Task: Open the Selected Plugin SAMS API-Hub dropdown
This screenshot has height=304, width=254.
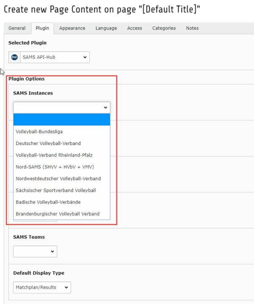Action: (x=55, y=57)
